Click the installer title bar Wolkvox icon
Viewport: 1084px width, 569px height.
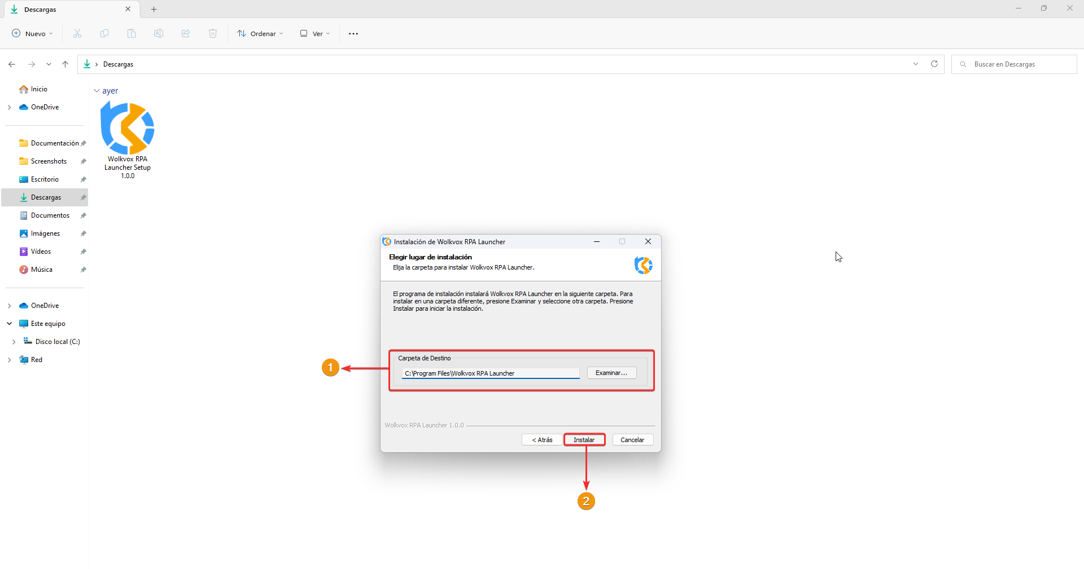click(387, 241)
